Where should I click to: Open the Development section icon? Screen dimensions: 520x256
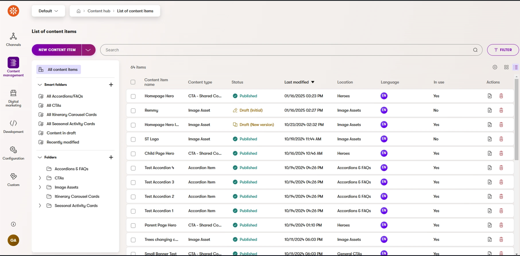click(x=13, y=126)
